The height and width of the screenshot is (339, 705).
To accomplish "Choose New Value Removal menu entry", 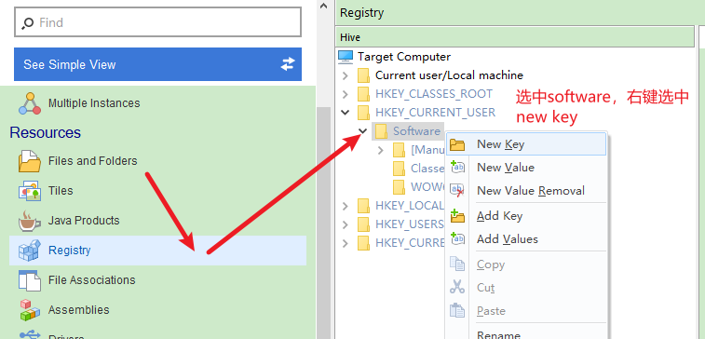I will click(x=526, y=191).
